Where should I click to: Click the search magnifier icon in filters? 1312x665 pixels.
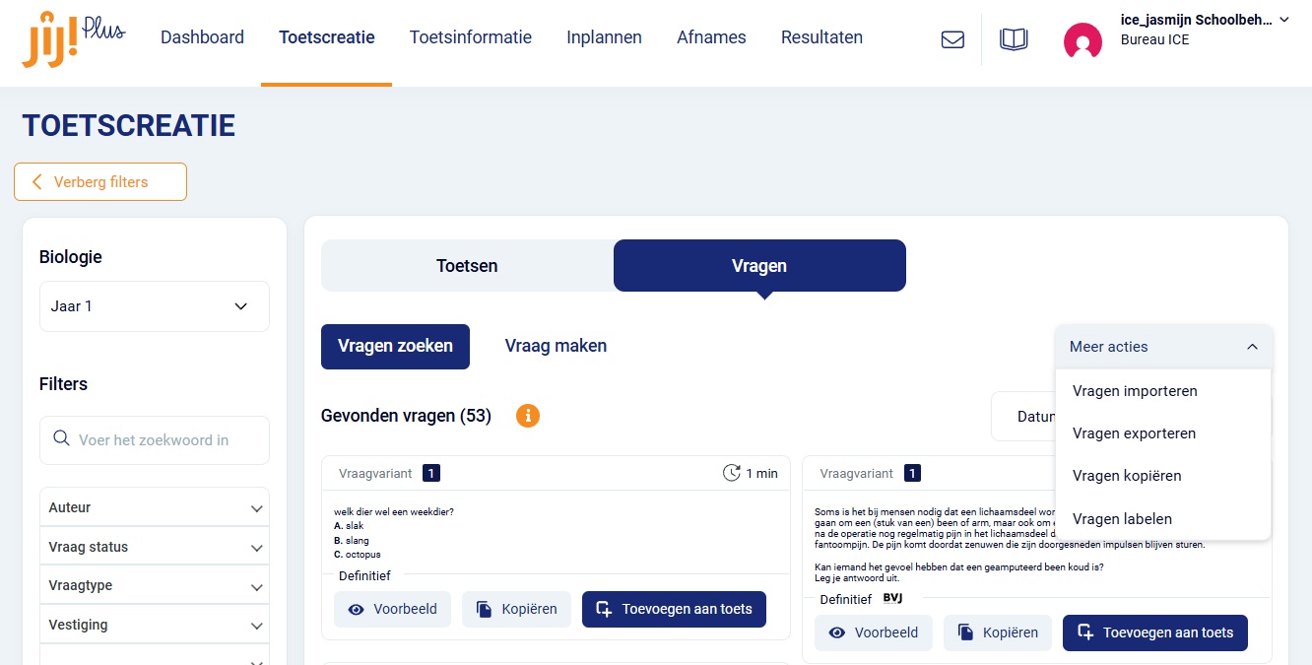coord(61,439)
